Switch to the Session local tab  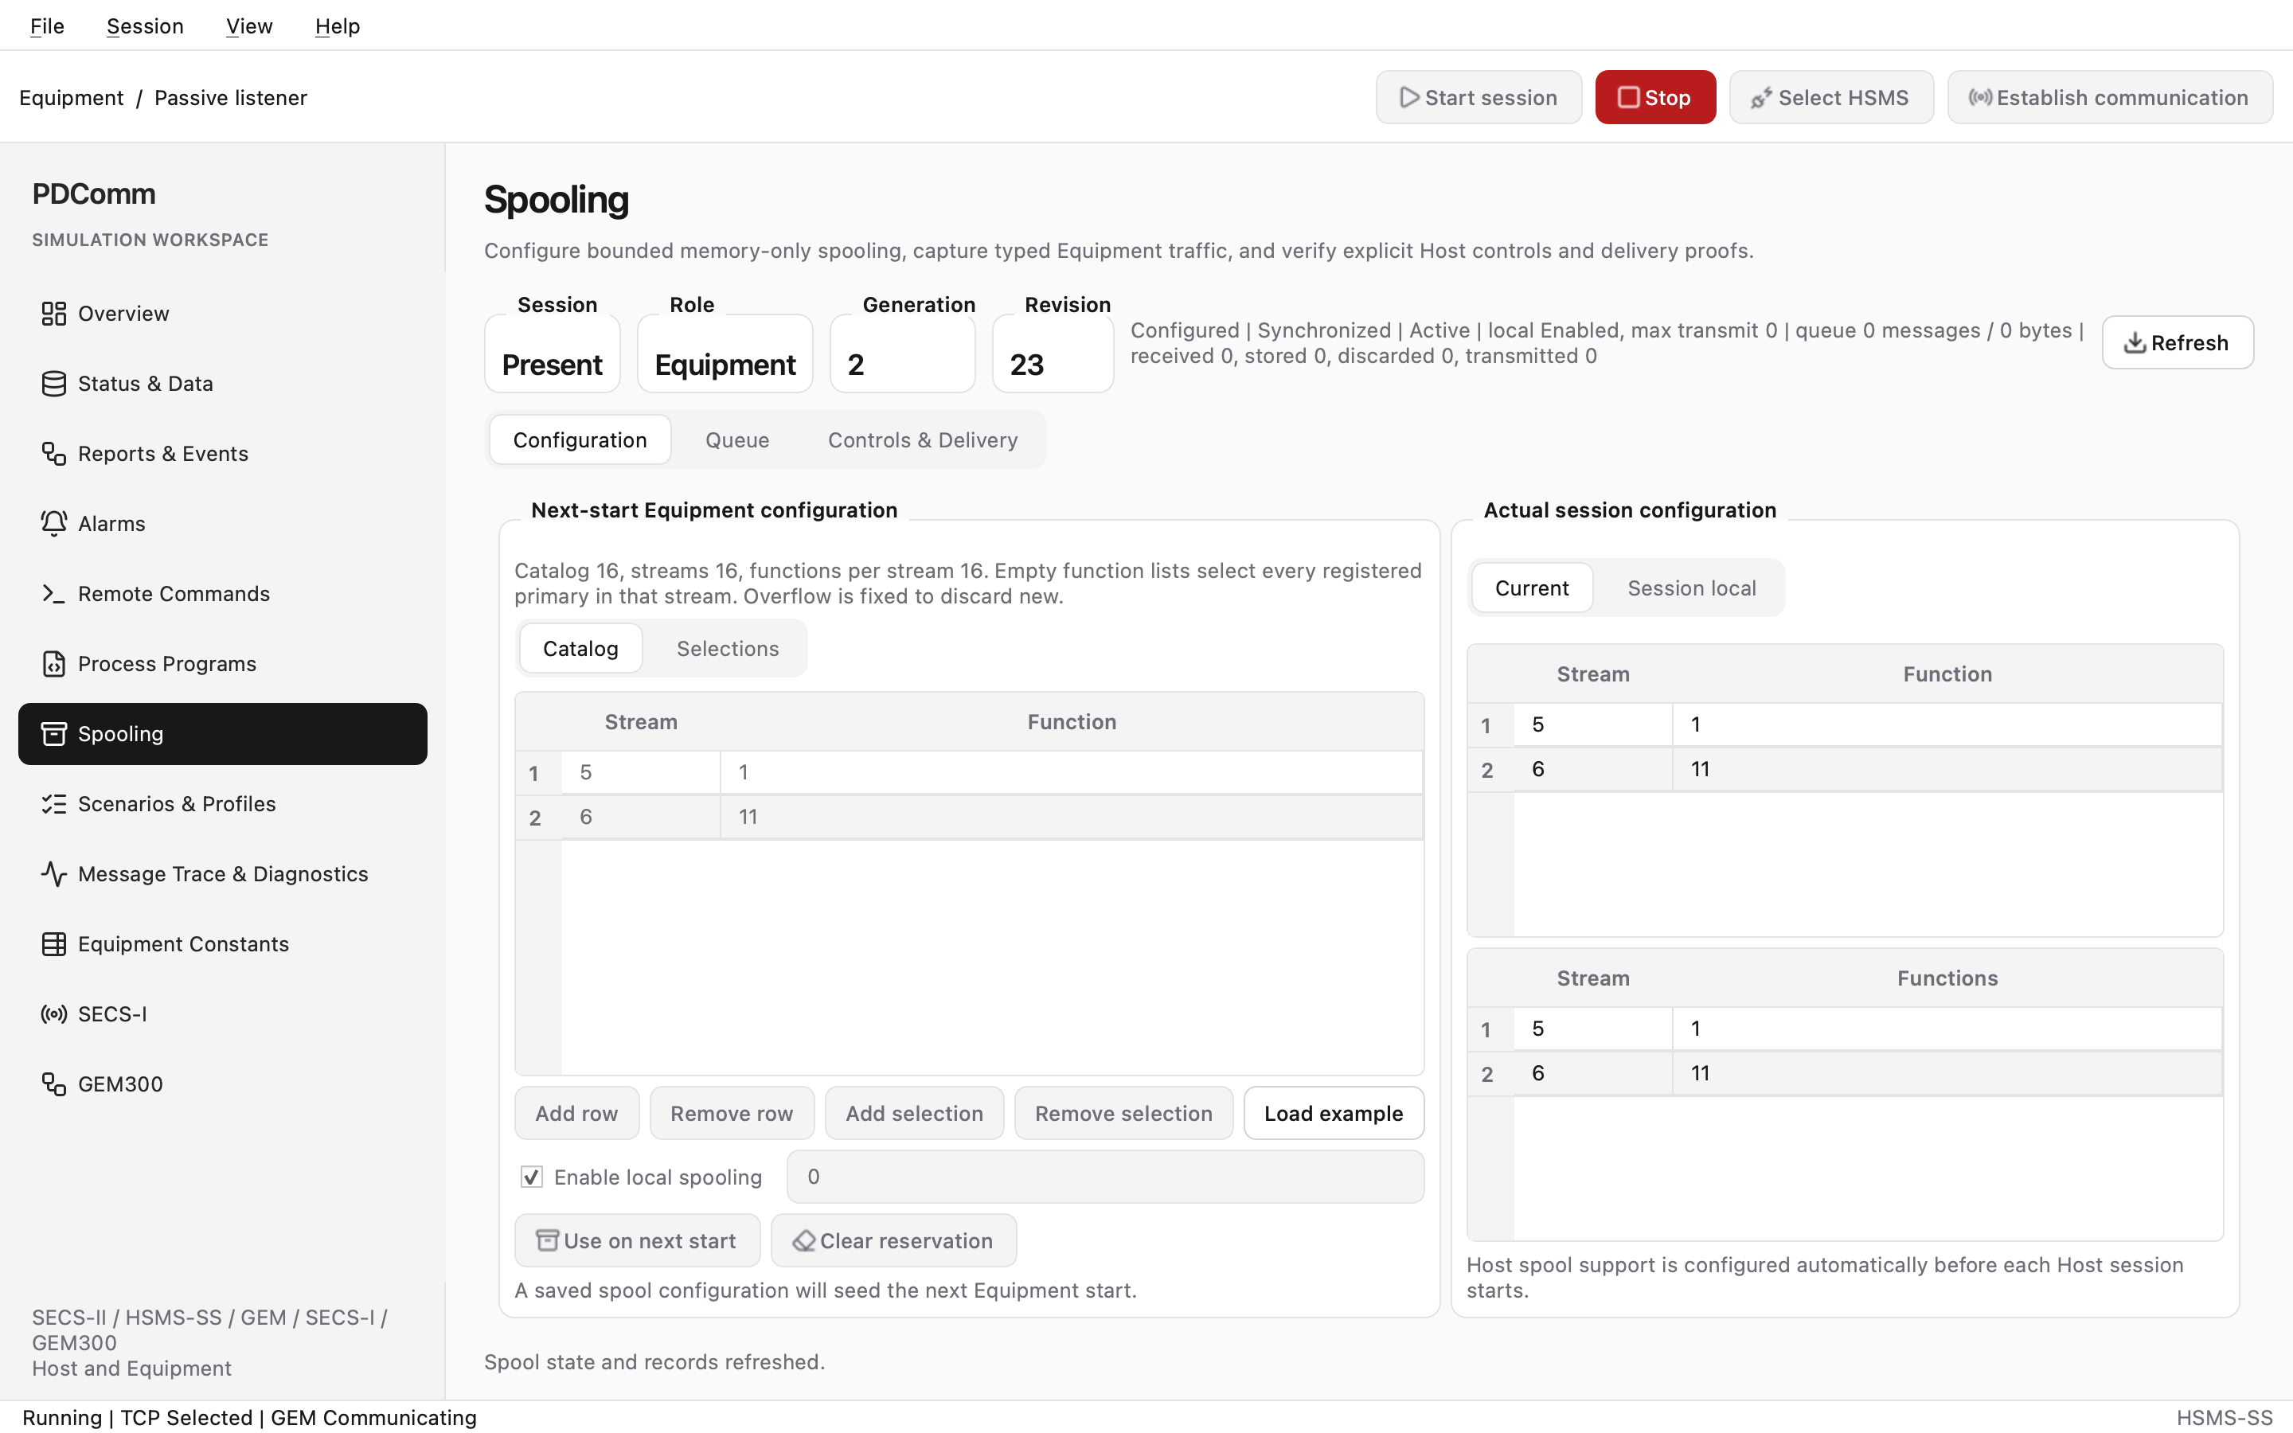1691,588
